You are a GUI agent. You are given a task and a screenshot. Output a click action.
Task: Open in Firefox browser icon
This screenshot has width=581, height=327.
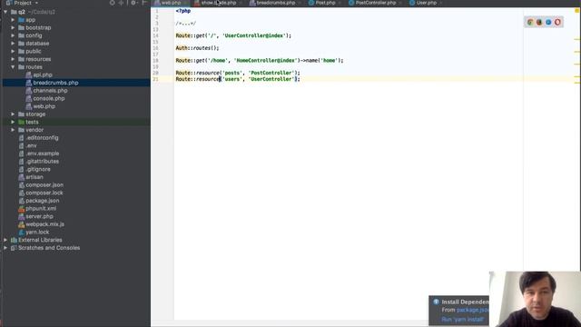click(539, 22)
